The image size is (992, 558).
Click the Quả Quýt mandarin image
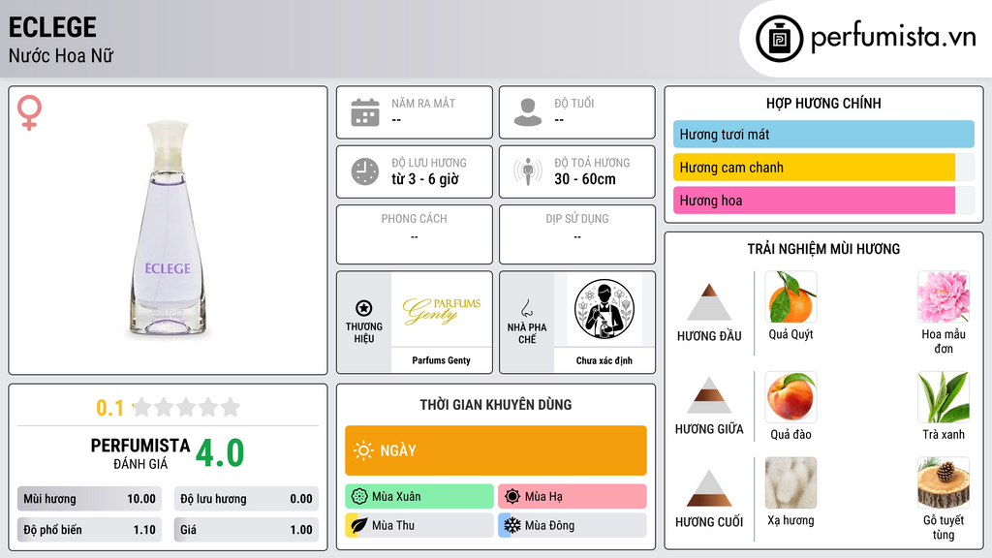pos(790,296)
